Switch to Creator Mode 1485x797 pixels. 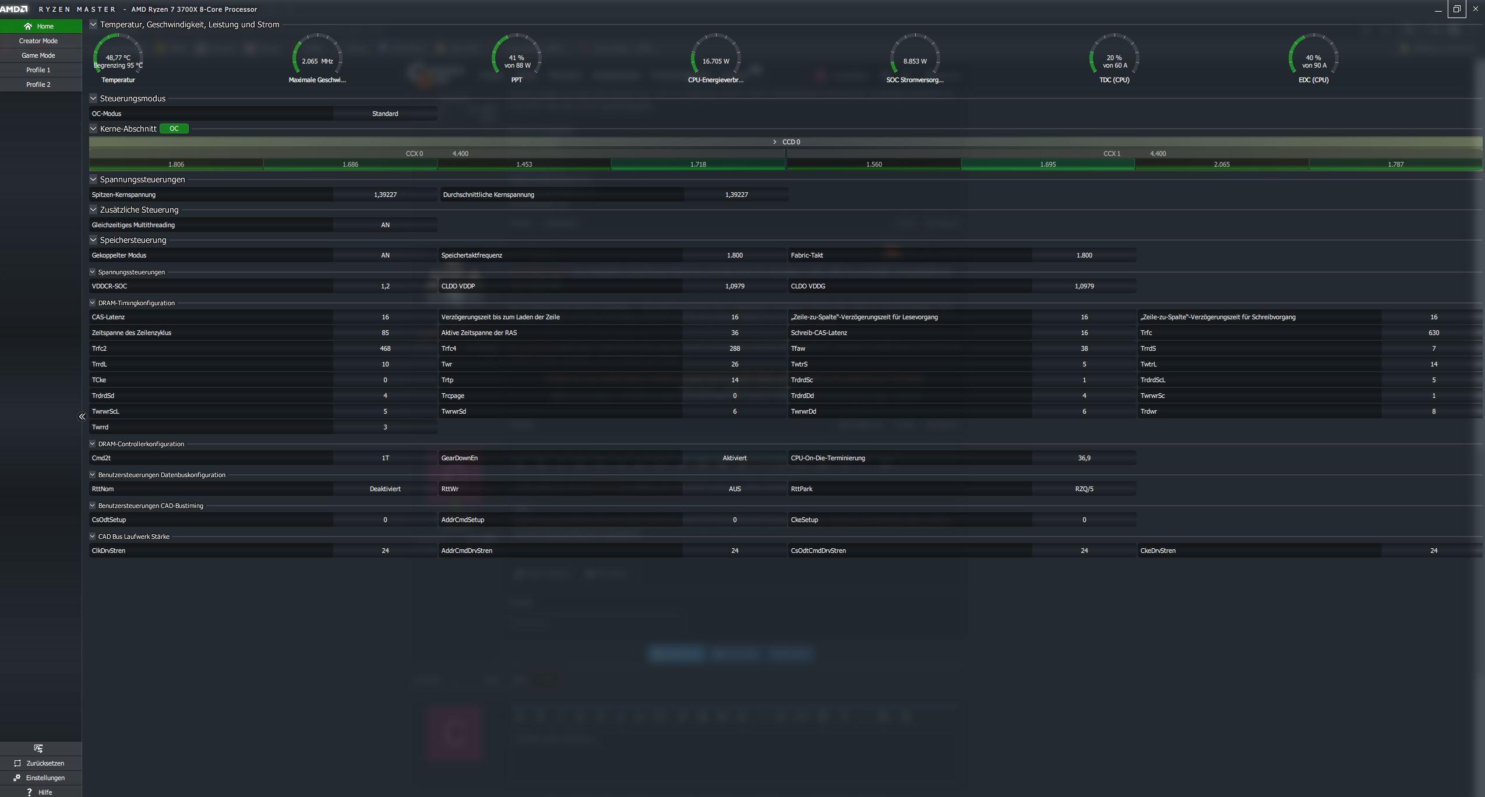(x=38, y=41)
